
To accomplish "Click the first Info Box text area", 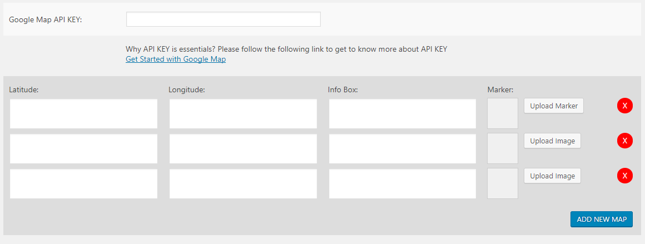I will tap(403, 114).
